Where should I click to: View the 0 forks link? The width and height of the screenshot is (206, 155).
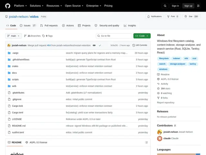pos(162,98)
